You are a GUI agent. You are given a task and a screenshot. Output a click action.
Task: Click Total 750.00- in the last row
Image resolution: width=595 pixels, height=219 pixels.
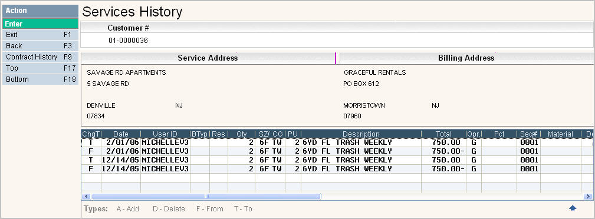[448, 168]
